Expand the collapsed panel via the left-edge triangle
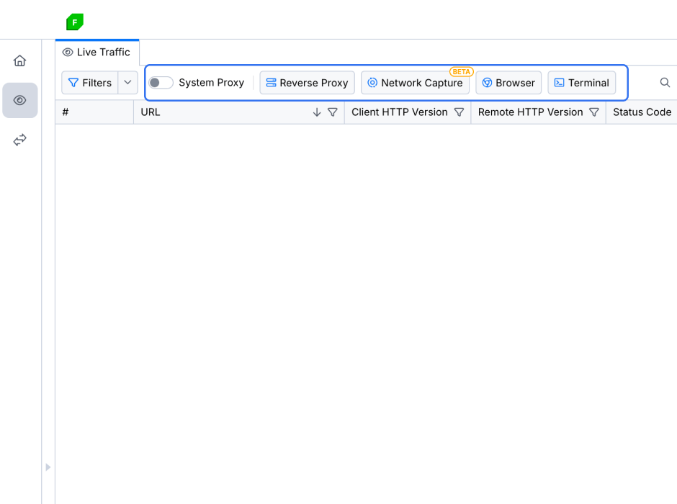Image resolution: width=677 pixels, height=504 pixels. pyautogui.click(x=48, y=467)
